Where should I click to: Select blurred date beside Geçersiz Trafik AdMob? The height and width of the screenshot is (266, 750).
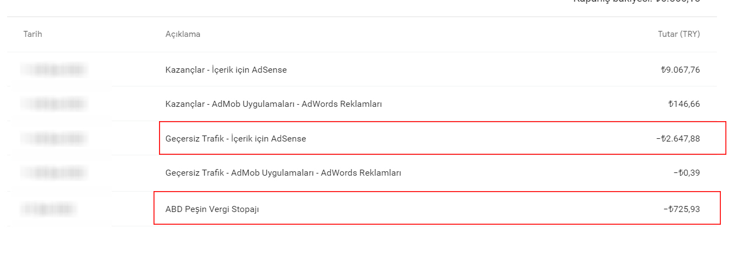pyautogui.click(x=54, y=173)
